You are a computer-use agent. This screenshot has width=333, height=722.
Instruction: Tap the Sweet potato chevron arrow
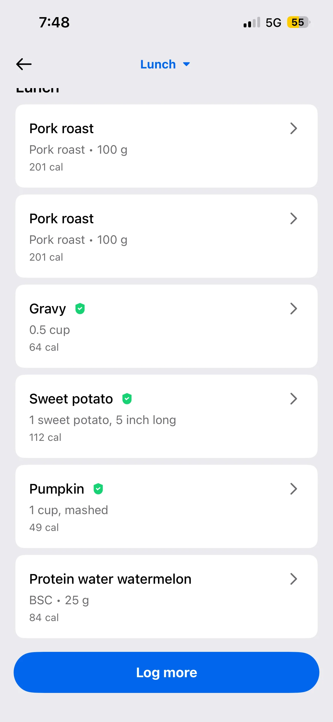click(293, 399)
